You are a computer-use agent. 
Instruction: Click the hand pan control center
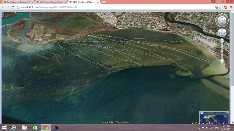[x=222, y=33]
